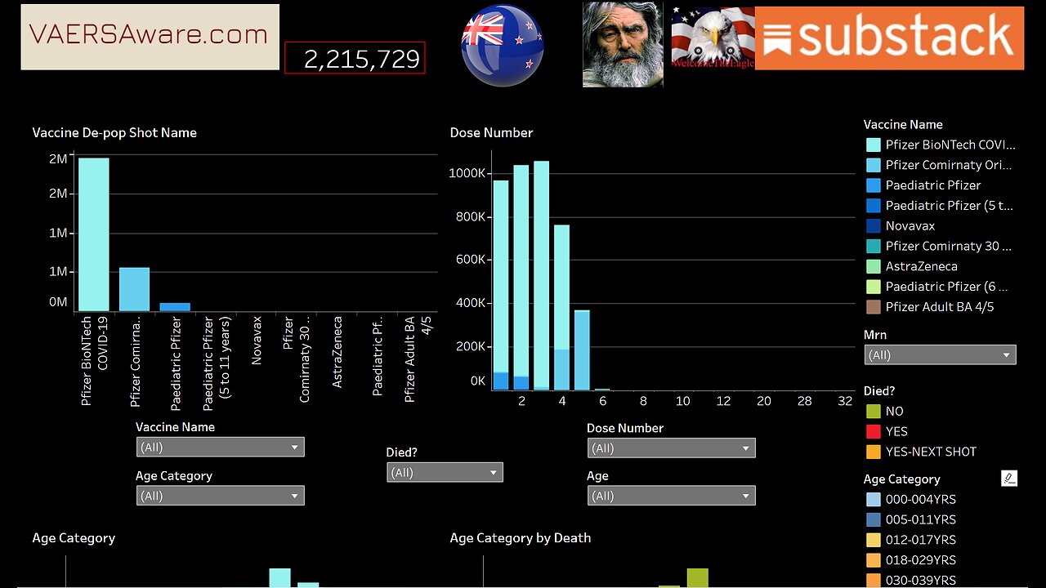
Task: Select 012-017YRS age category legend item
Action: [x=910, y=540]
